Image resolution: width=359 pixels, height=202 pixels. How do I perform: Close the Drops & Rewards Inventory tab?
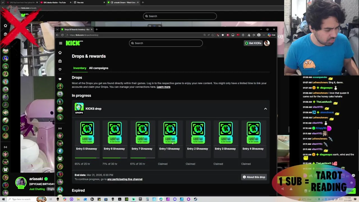tap(91, 29)
